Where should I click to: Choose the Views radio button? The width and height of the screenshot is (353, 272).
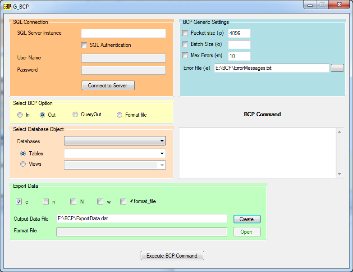[23, 164]
